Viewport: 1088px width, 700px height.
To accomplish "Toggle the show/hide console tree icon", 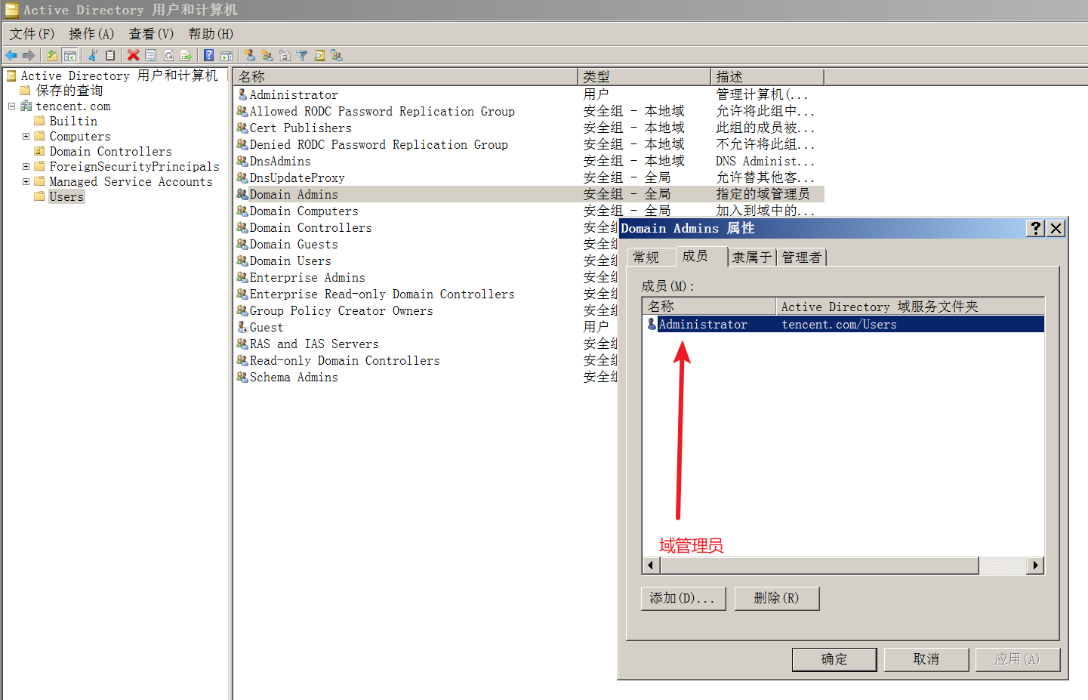I will [69, 55].
